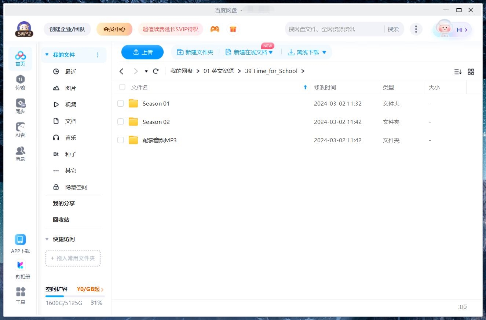
Task: Switch file list to grid view
Action: [471, 72]
